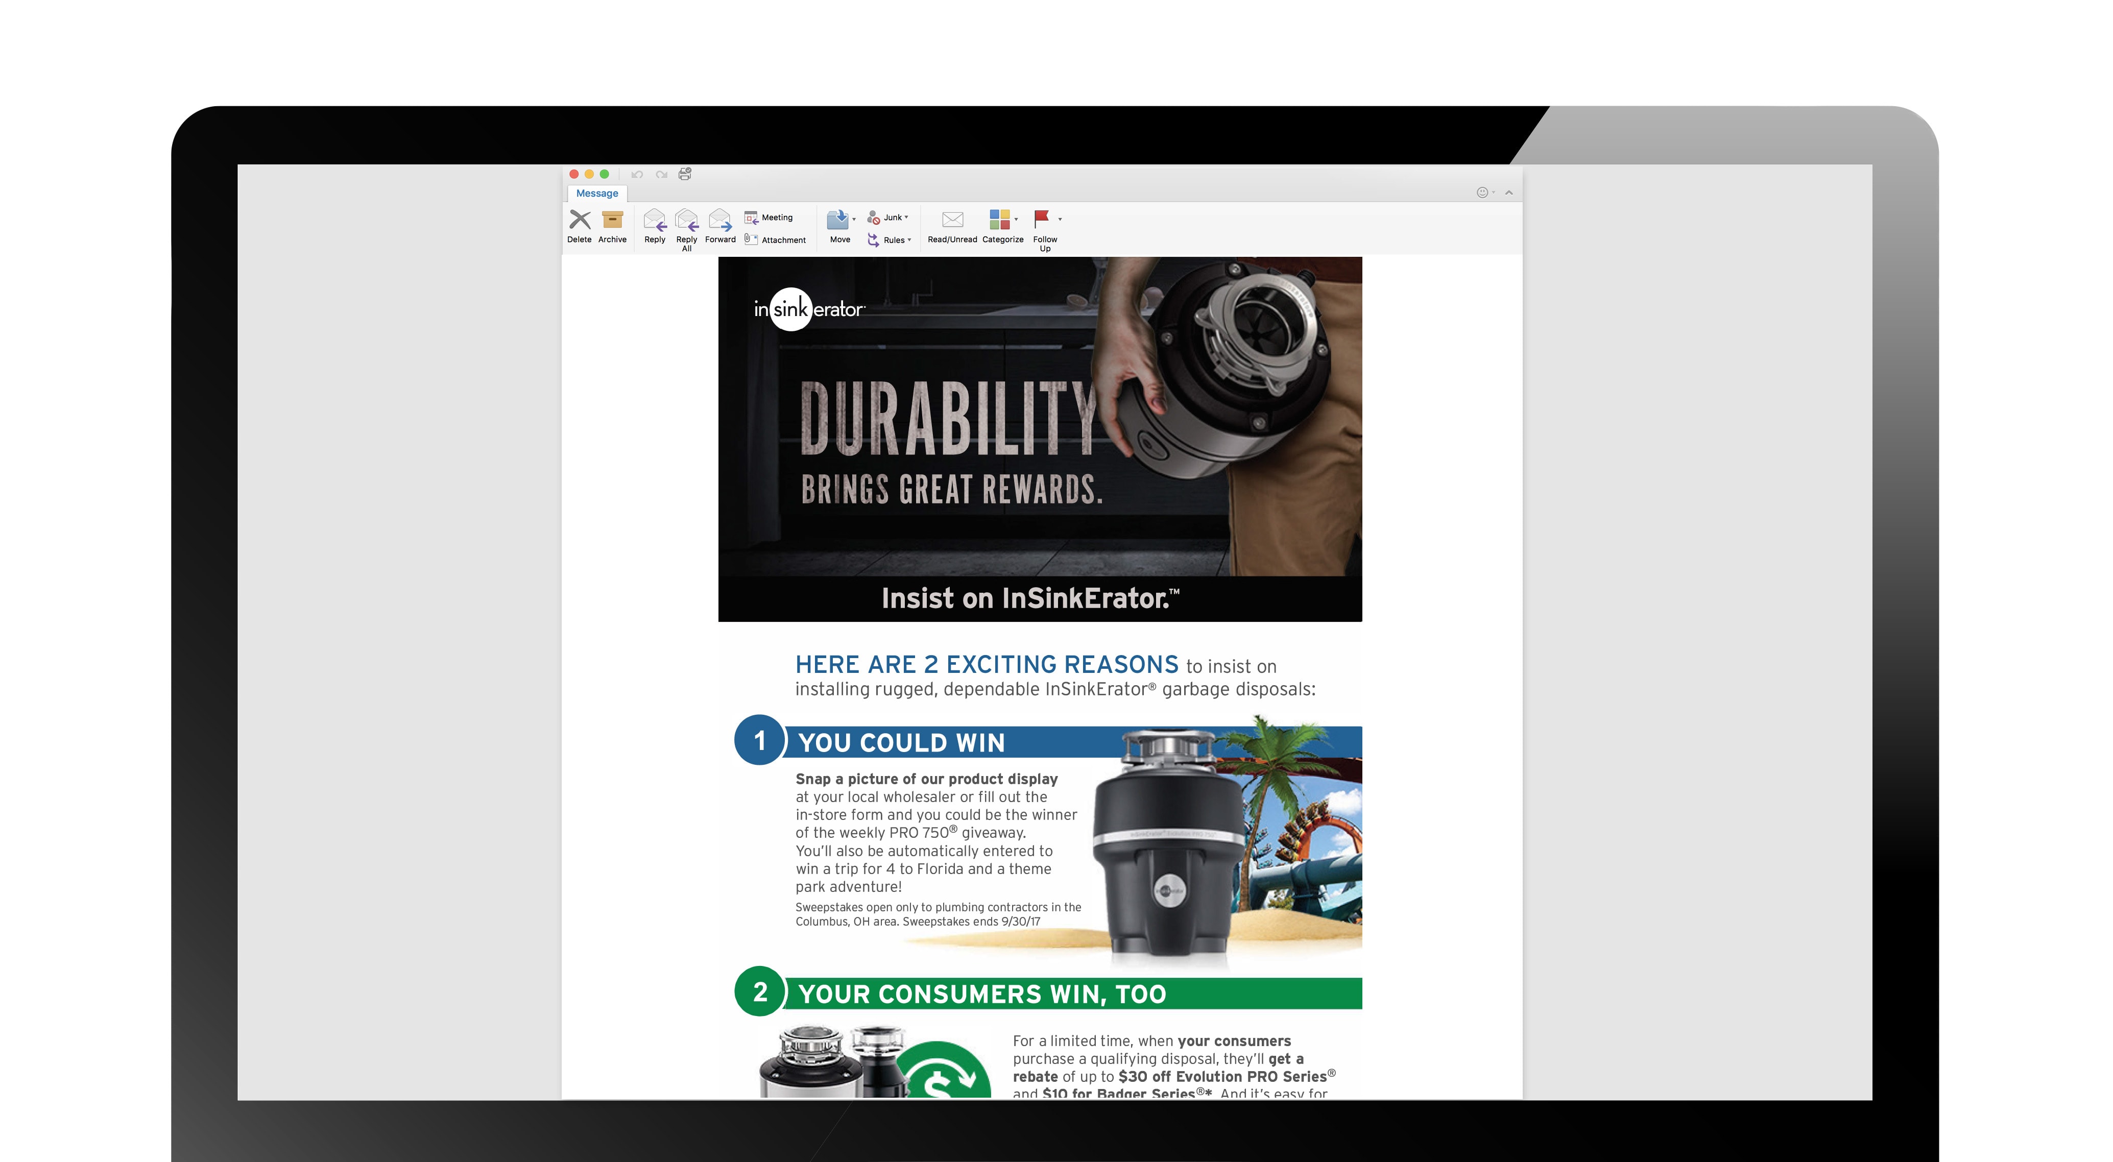Screen dimensions: 2113x1162
Task: Open the Move dropdown arrow
Action: (x=854, y=220)
